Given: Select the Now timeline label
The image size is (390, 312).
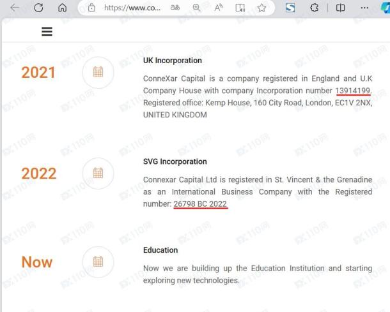Looking at the screenshot, I should tap(37, 262).
